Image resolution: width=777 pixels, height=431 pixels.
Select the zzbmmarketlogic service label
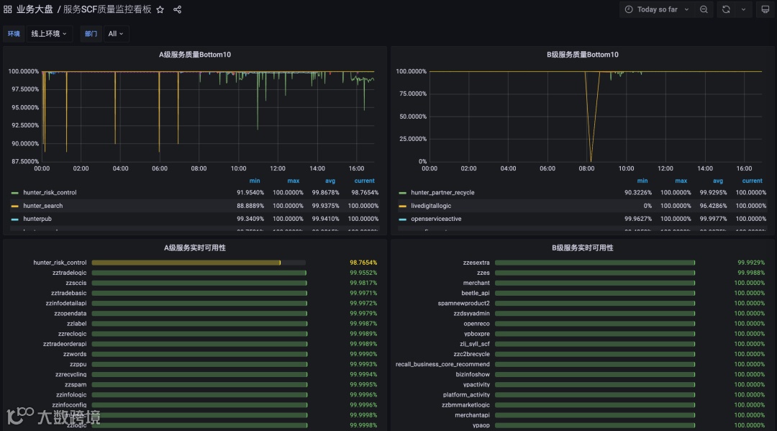[x=465, y=405]
